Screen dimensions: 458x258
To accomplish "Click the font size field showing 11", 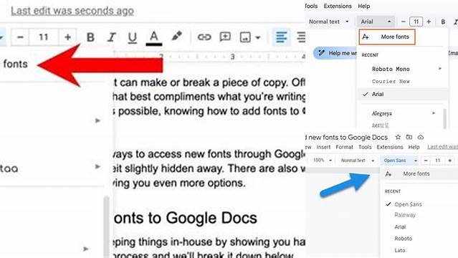I will click(44, 37).
